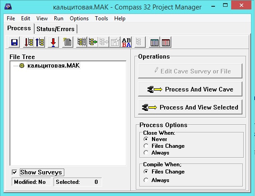Select кальцитовая.MAK node in File Tree

click(54, 65)
